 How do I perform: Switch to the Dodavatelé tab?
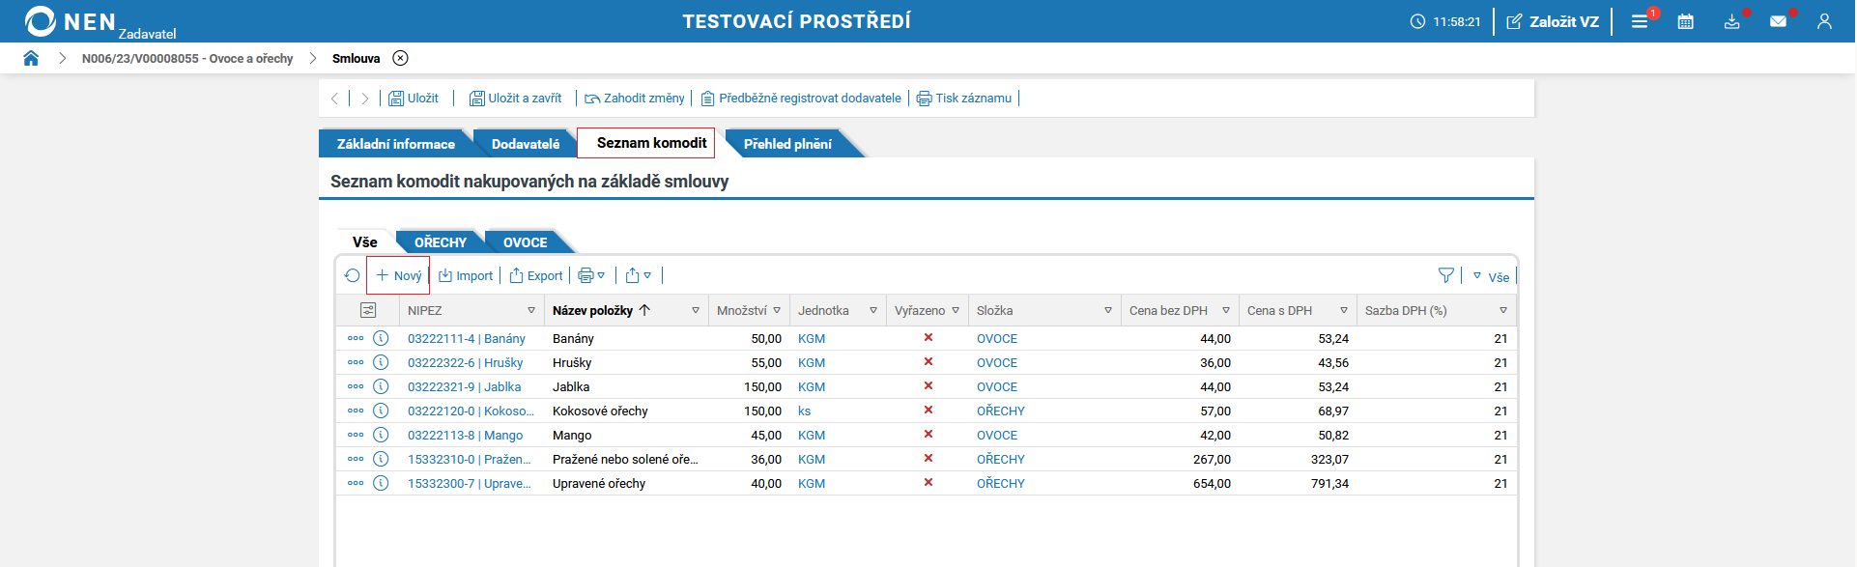[x=525, y=144]
